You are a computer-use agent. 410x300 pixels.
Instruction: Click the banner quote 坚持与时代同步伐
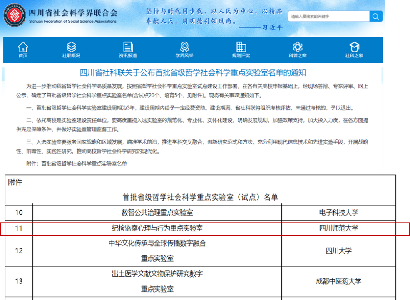pos(174,11)
